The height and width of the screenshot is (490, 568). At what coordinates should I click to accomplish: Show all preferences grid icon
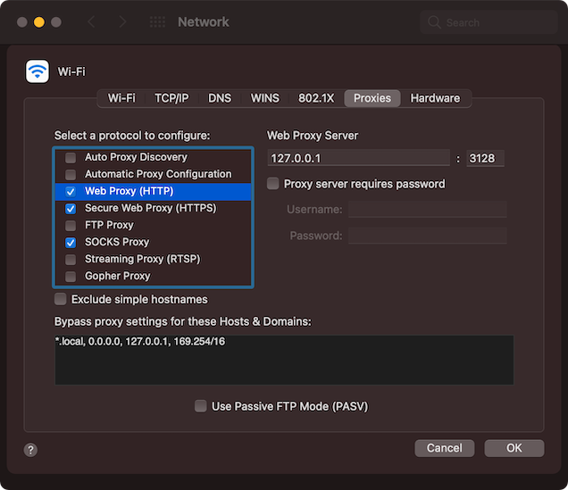tap(156, 21)
